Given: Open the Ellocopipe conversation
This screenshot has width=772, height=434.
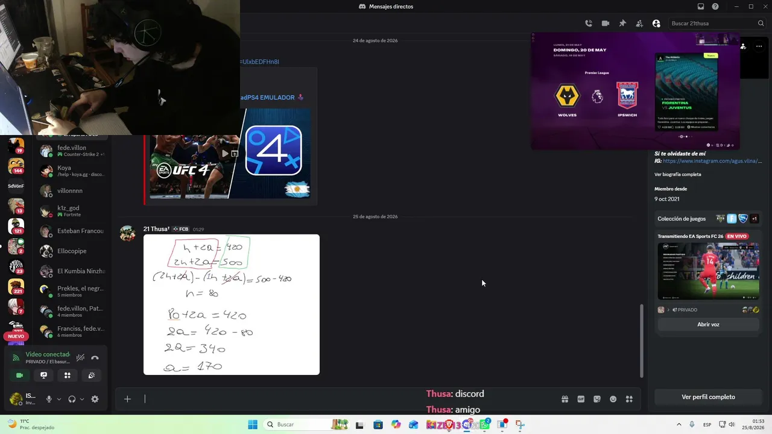Looking at the screenshot, I should [72, 251].
